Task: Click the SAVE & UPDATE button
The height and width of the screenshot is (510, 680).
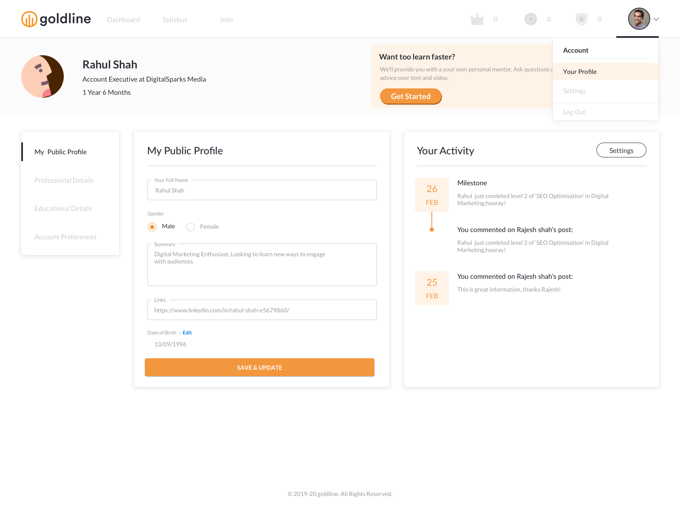Action: click(x=259, y=367)
